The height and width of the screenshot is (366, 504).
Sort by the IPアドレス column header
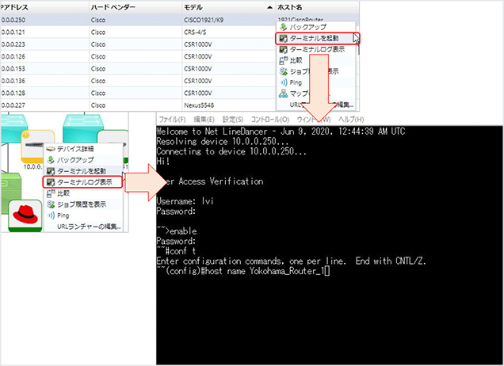pos(44,7)
